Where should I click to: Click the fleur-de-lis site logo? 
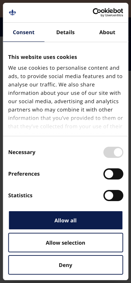[13, 13]
